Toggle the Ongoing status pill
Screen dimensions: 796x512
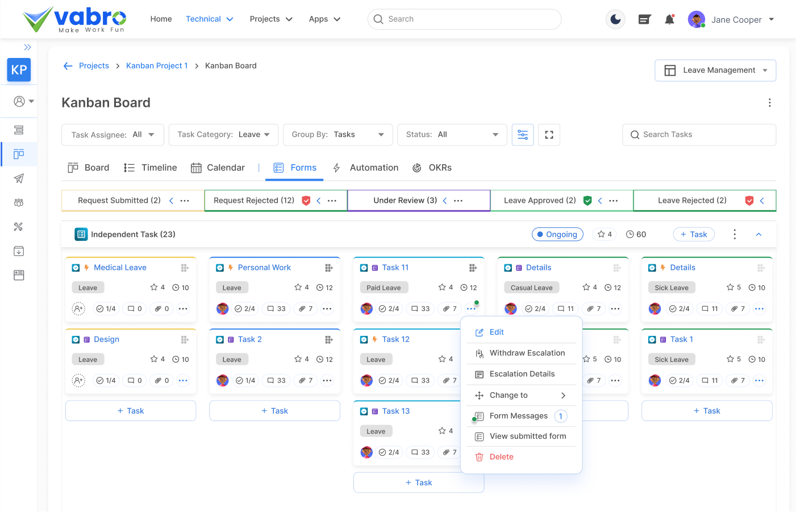click(557, 234)
